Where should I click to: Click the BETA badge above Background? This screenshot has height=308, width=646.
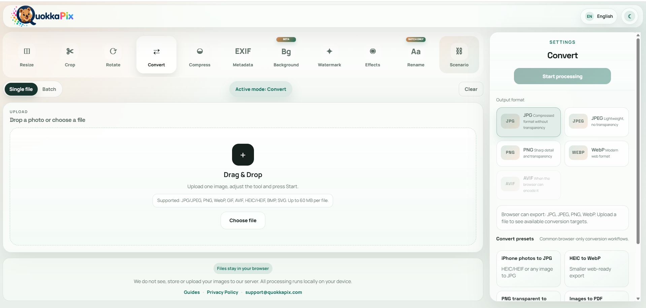[x=286, y=39]
